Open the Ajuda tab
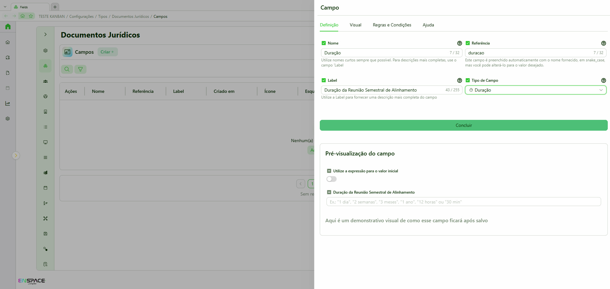610x289 pixels. 428,25
